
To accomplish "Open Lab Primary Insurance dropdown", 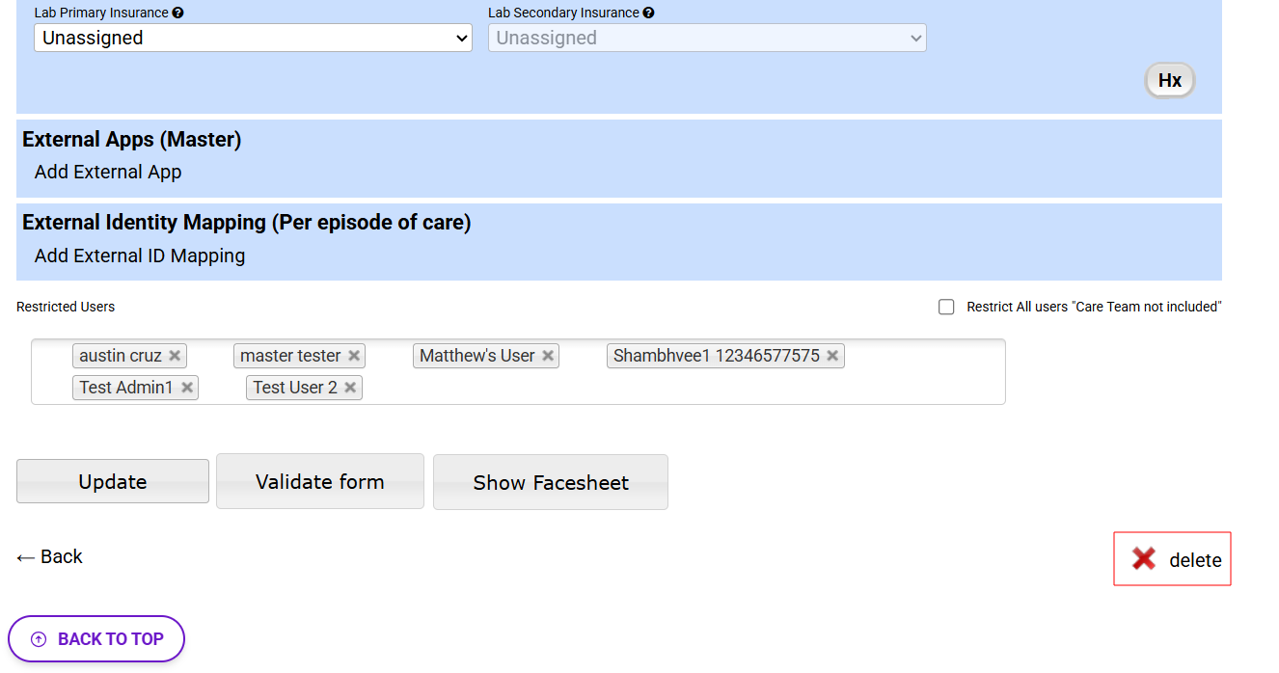I will (253, 39).
